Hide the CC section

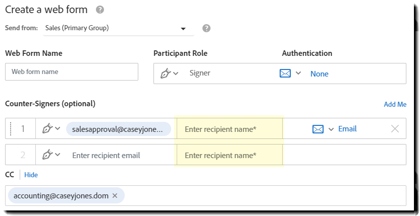click(x=31, y=175)
